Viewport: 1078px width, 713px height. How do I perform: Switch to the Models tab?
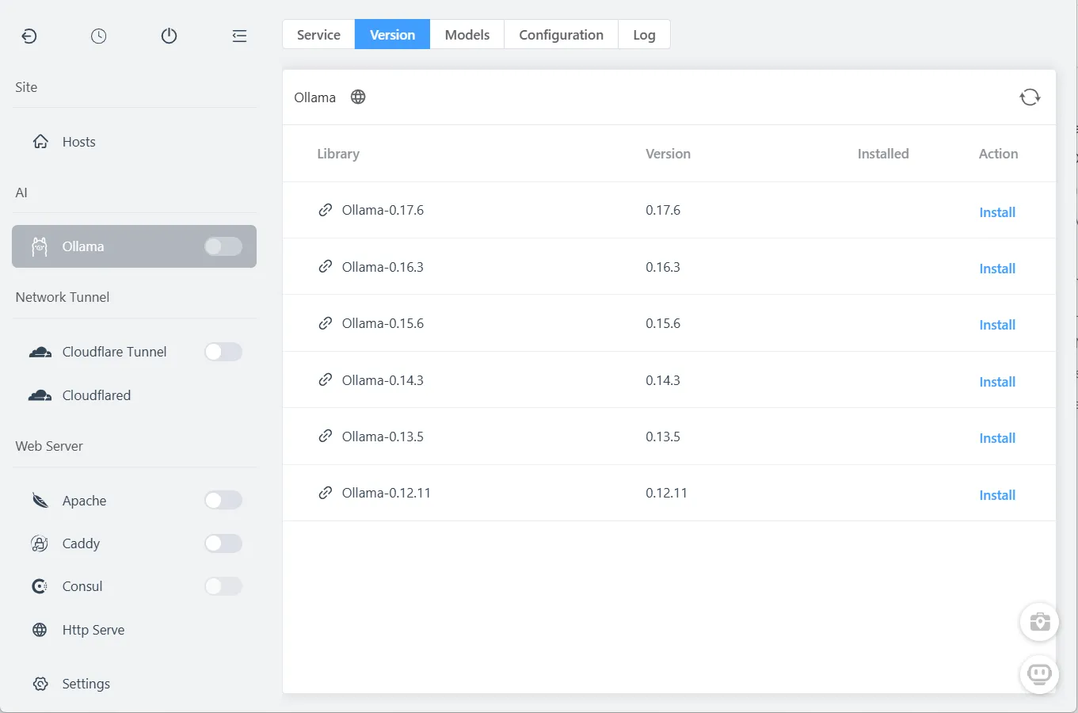click(467, 35)
